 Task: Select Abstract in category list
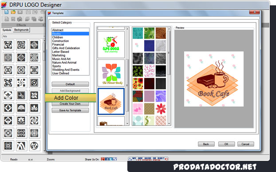[70, 30]
